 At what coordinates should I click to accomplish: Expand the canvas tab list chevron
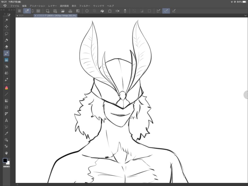click(x=246, y=16)
